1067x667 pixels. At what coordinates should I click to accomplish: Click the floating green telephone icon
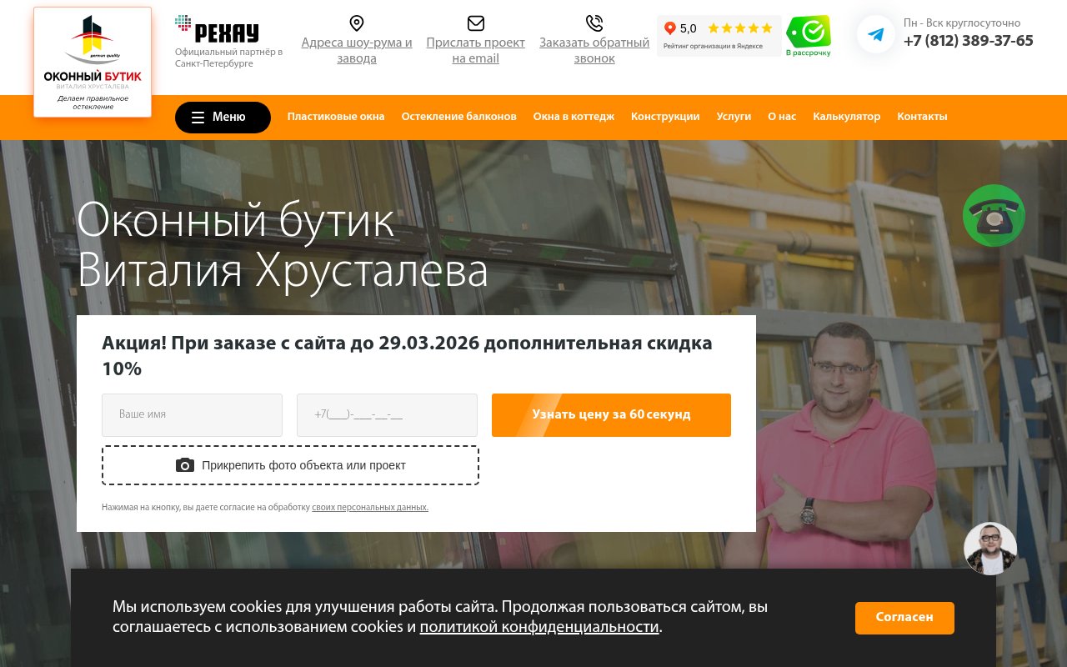(994, 215)
